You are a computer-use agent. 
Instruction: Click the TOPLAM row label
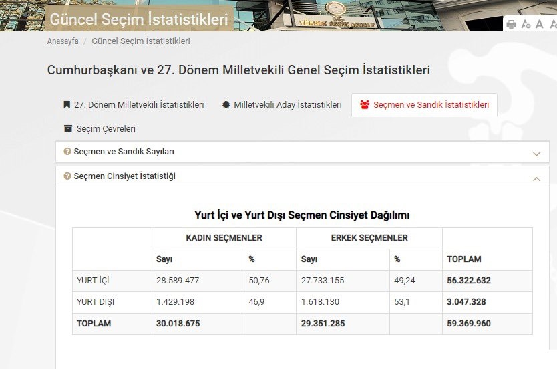(94, 324)
